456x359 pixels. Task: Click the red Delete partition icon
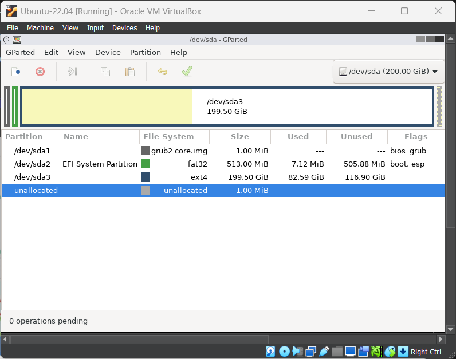point(40,71)
